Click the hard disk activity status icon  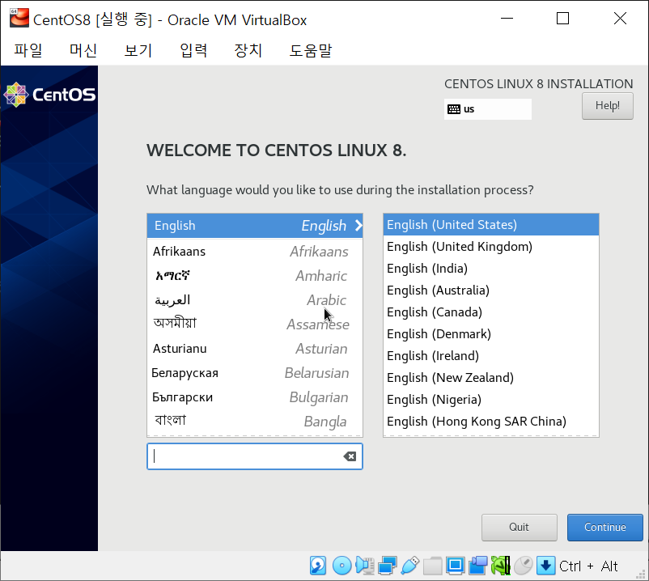point(318,566)
